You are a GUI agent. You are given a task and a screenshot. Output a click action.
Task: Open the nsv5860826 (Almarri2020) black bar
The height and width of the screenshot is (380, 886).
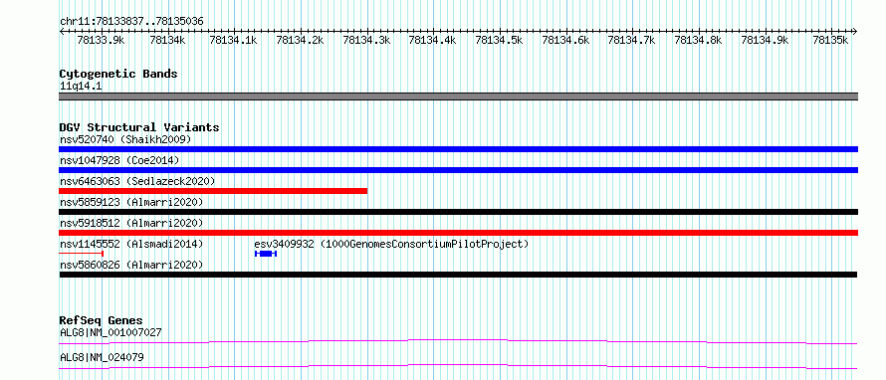point(458,275)
